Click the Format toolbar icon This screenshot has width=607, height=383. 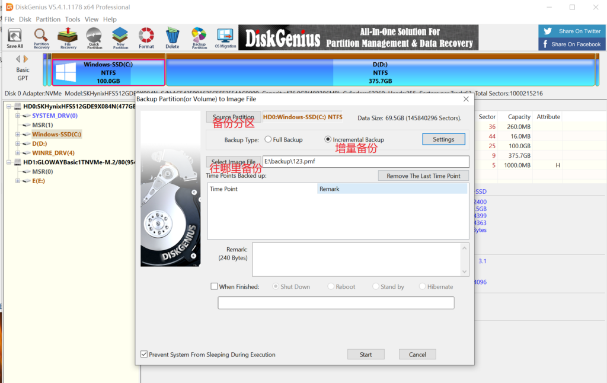click(x=146, y=37)
